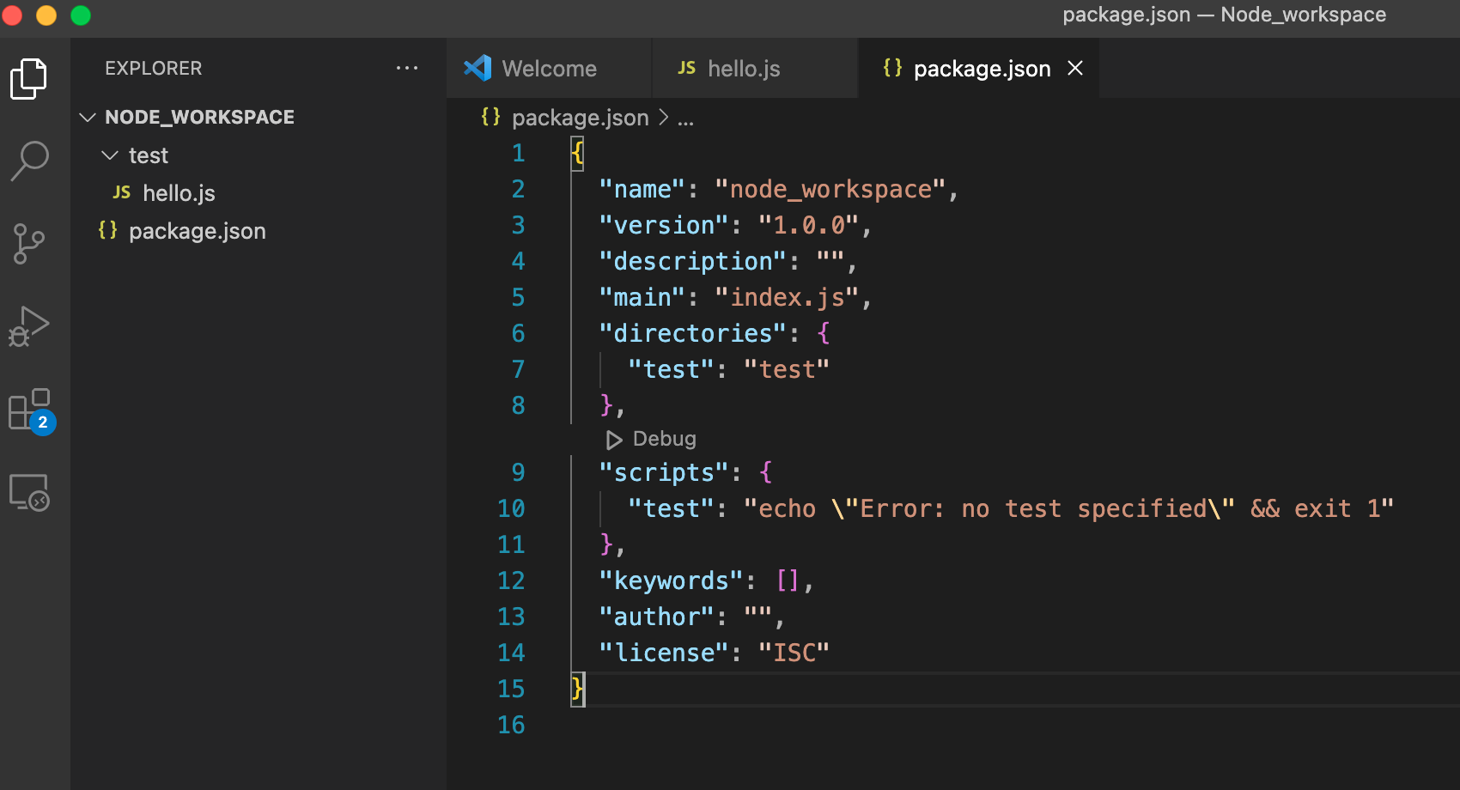Switch to the hello.js tab
The width and height of the screenshot is (1460, 790).
(755, 68)
